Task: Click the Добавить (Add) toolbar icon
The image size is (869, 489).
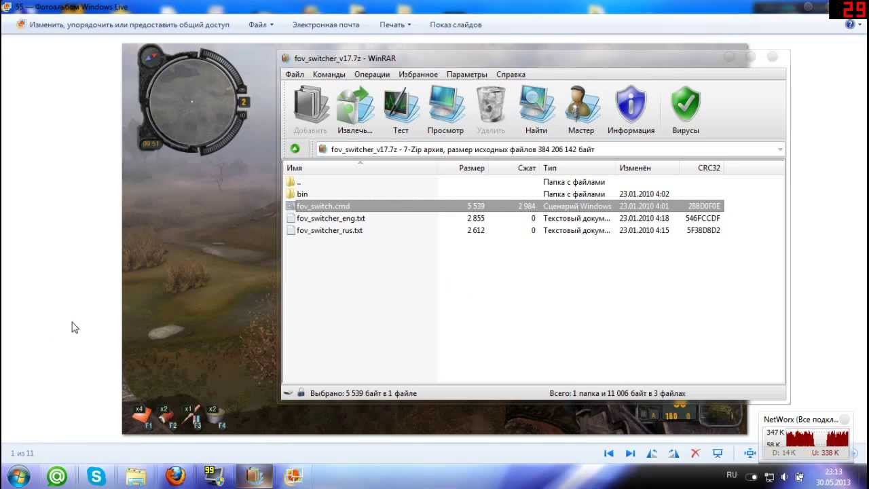Action: (x=310, y=110)
